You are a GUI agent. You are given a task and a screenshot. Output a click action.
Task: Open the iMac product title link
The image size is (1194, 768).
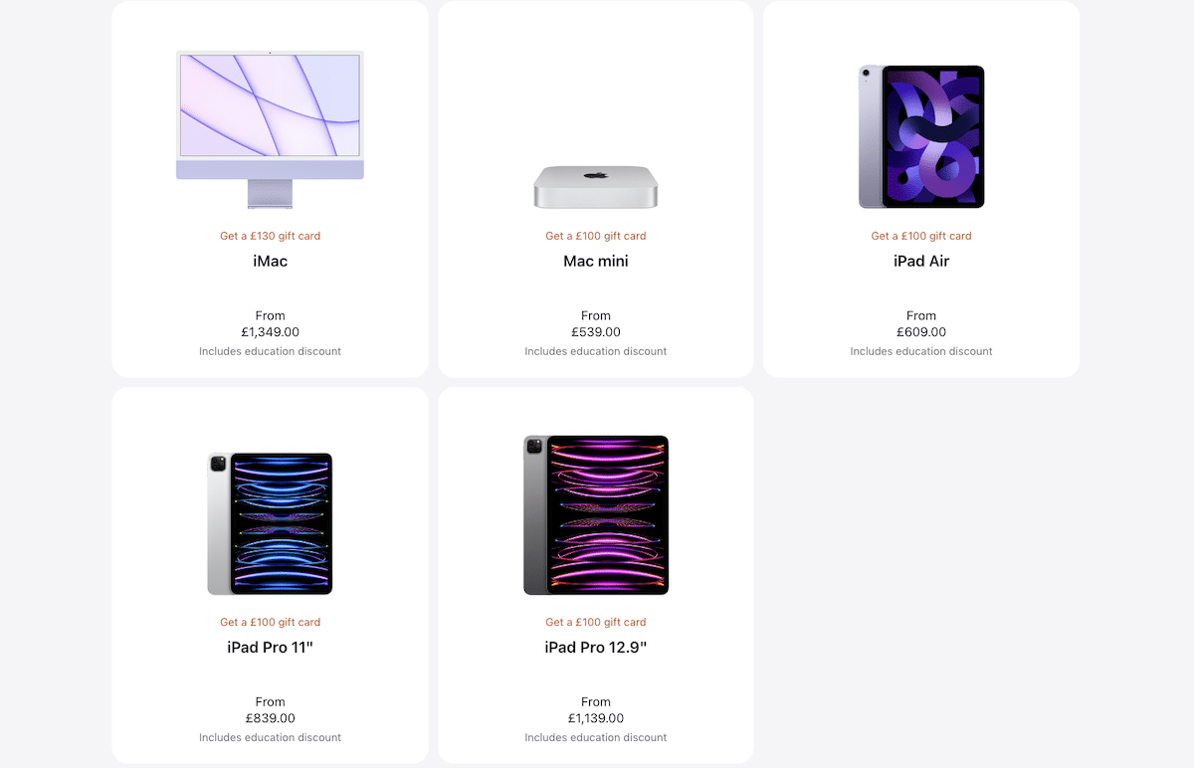(x=270, y=262)
